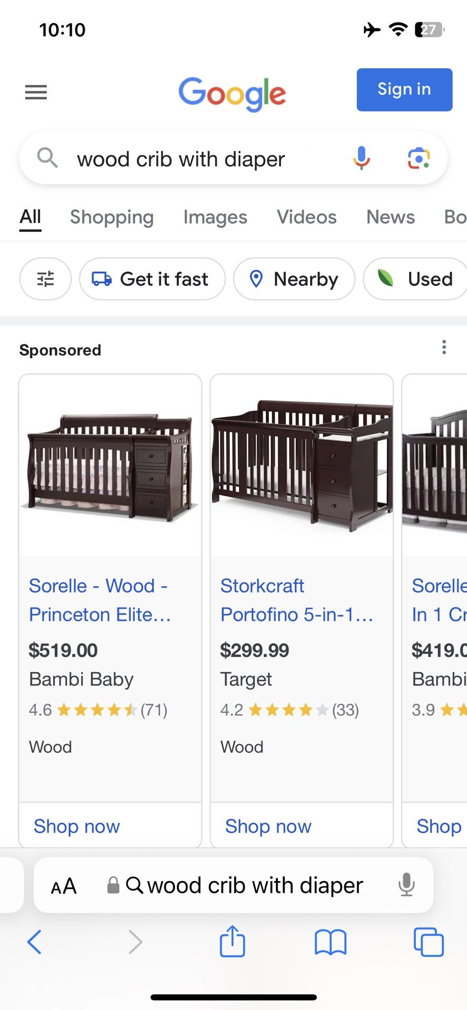Show Safari tabs overview
The height and width of the screenshot is (1010, 467).
(x=429, y=942)
